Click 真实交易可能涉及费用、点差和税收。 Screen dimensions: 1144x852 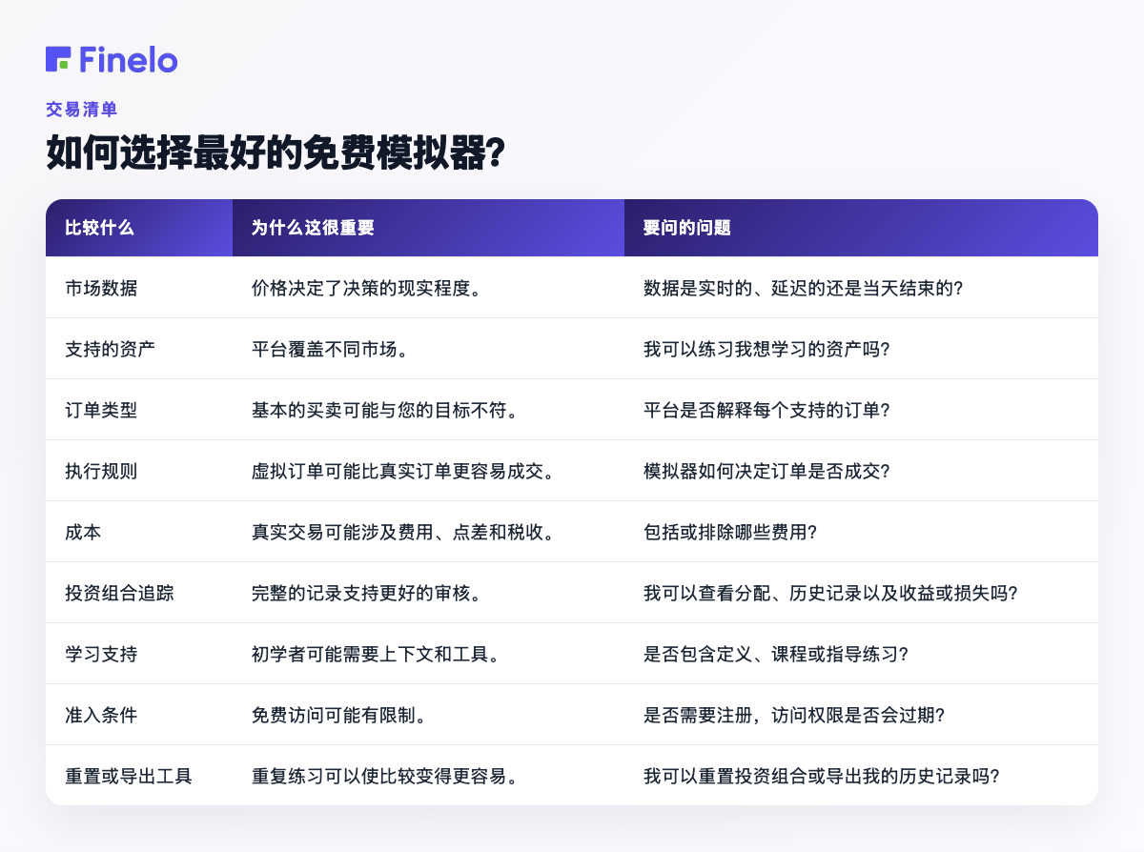(x=402, y=532)
